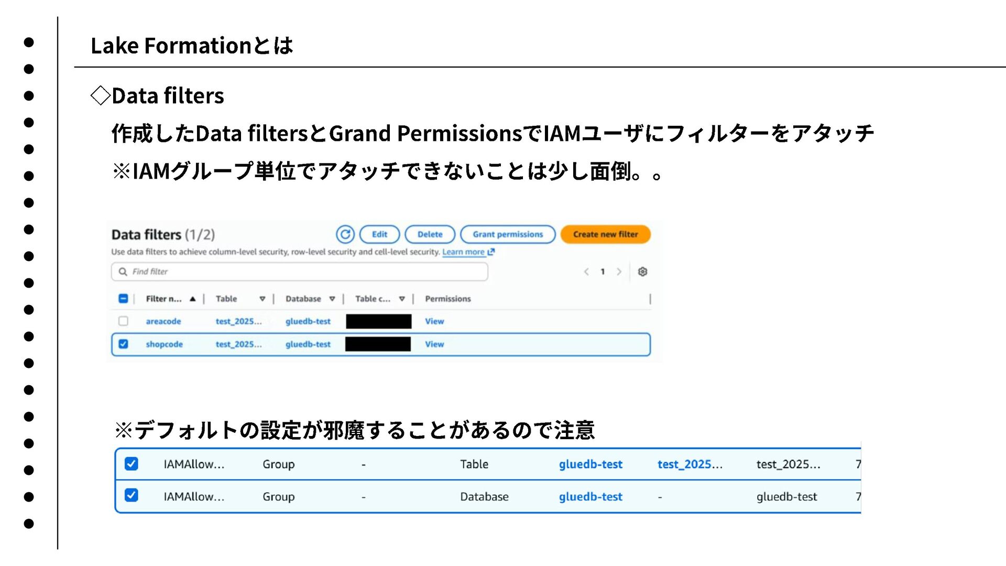Click the search magnifier icon
Viewport: 1006px width, 566px height.
point(123,271)
